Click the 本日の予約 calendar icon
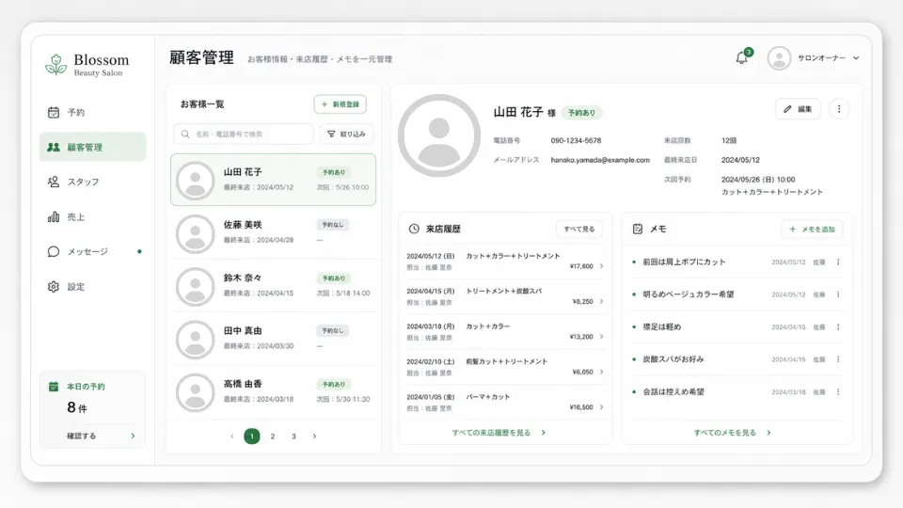903x508 pixels. pos(54,387)
